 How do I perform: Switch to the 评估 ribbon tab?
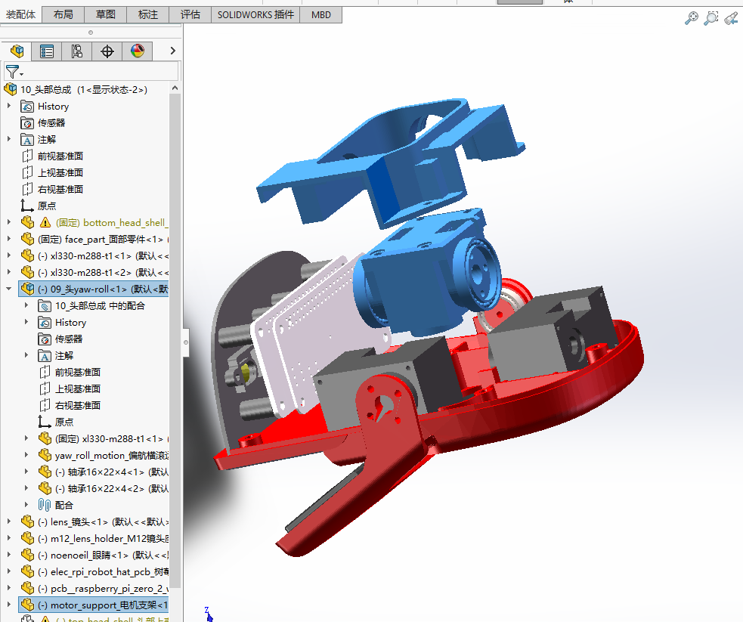tap(190, 14)
